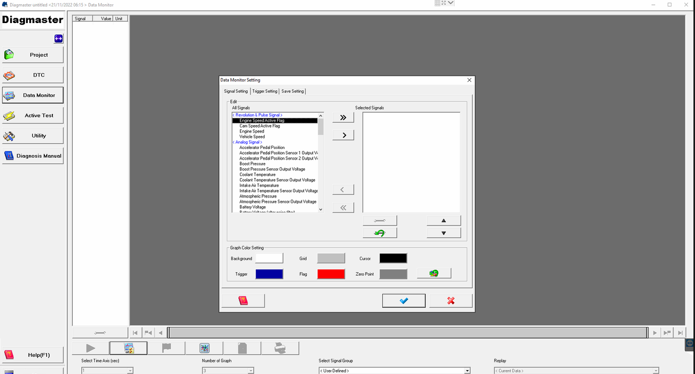Open the Replay Current Data dropdown
The width and height of the screenshot is (695, 374).
coord(576,371)
